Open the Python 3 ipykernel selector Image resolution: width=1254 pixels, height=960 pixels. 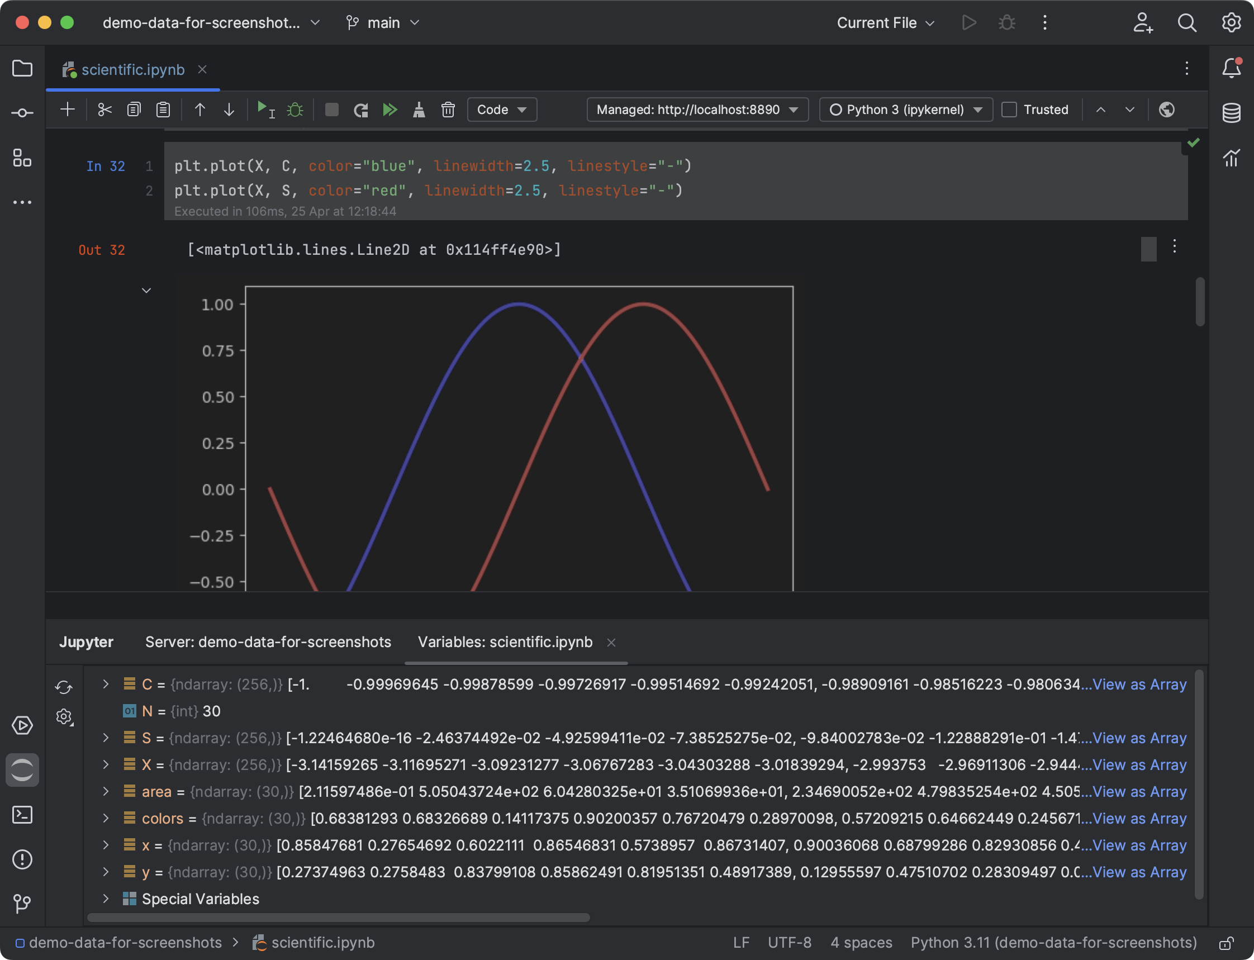click(904, 109)
